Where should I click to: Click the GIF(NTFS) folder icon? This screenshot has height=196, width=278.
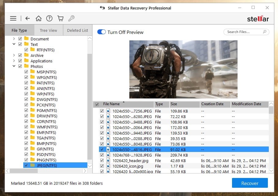pos(32,149)
